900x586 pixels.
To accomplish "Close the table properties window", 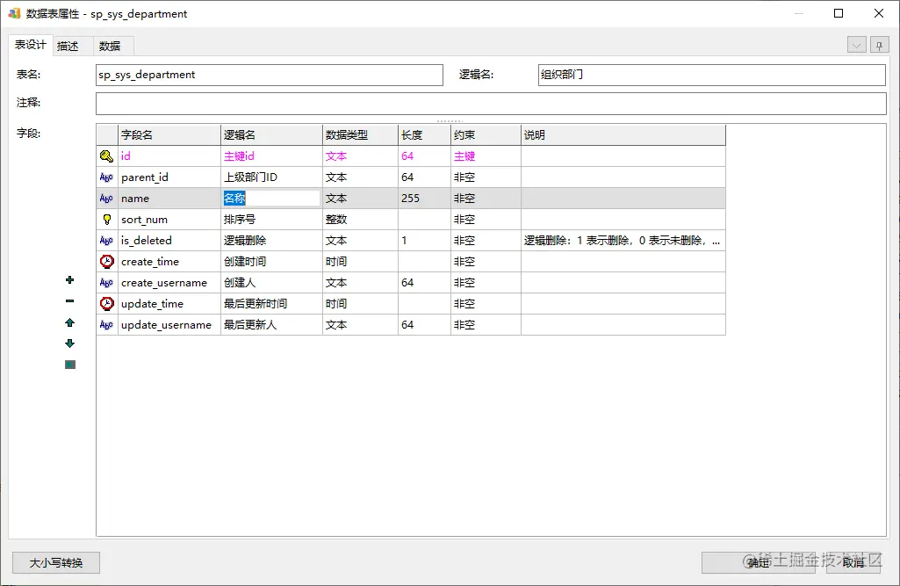I will 879,13.
